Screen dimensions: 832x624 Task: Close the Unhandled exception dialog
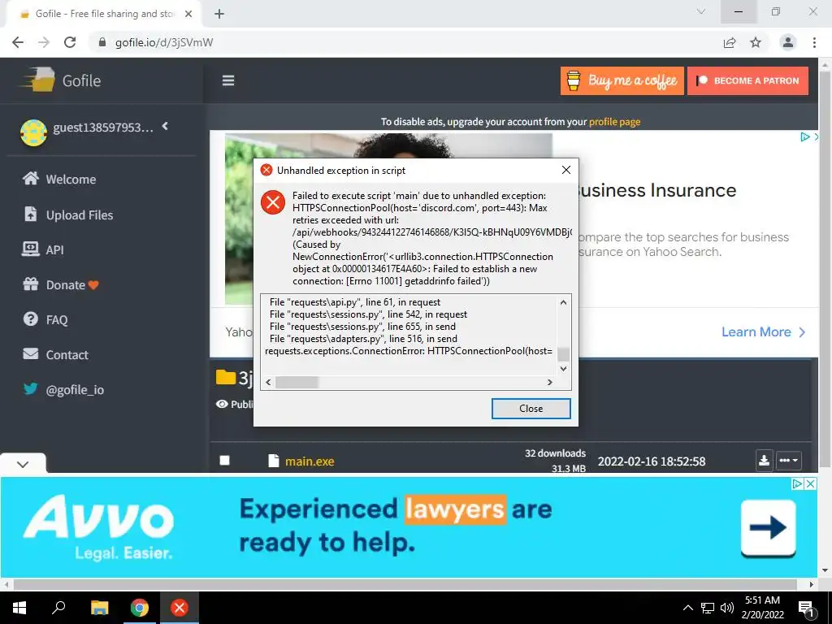pyautogui.click(x=531, y=408)
